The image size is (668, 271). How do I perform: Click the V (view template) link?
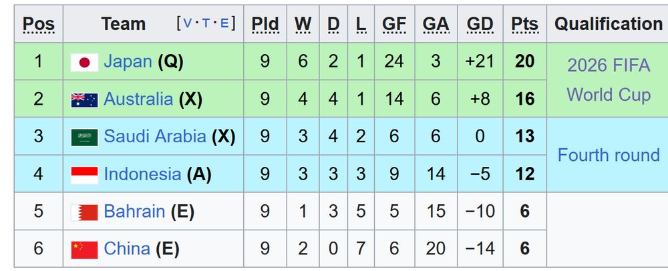187,23
